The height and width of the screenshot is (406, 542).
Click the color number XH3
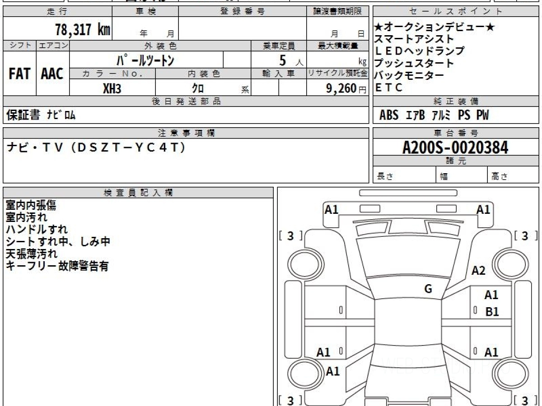coord(112,88)
